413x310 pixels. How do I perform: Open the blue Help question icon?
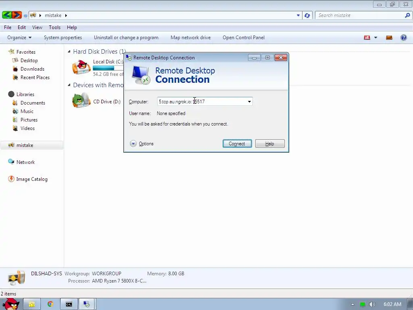tap(403, 38)
